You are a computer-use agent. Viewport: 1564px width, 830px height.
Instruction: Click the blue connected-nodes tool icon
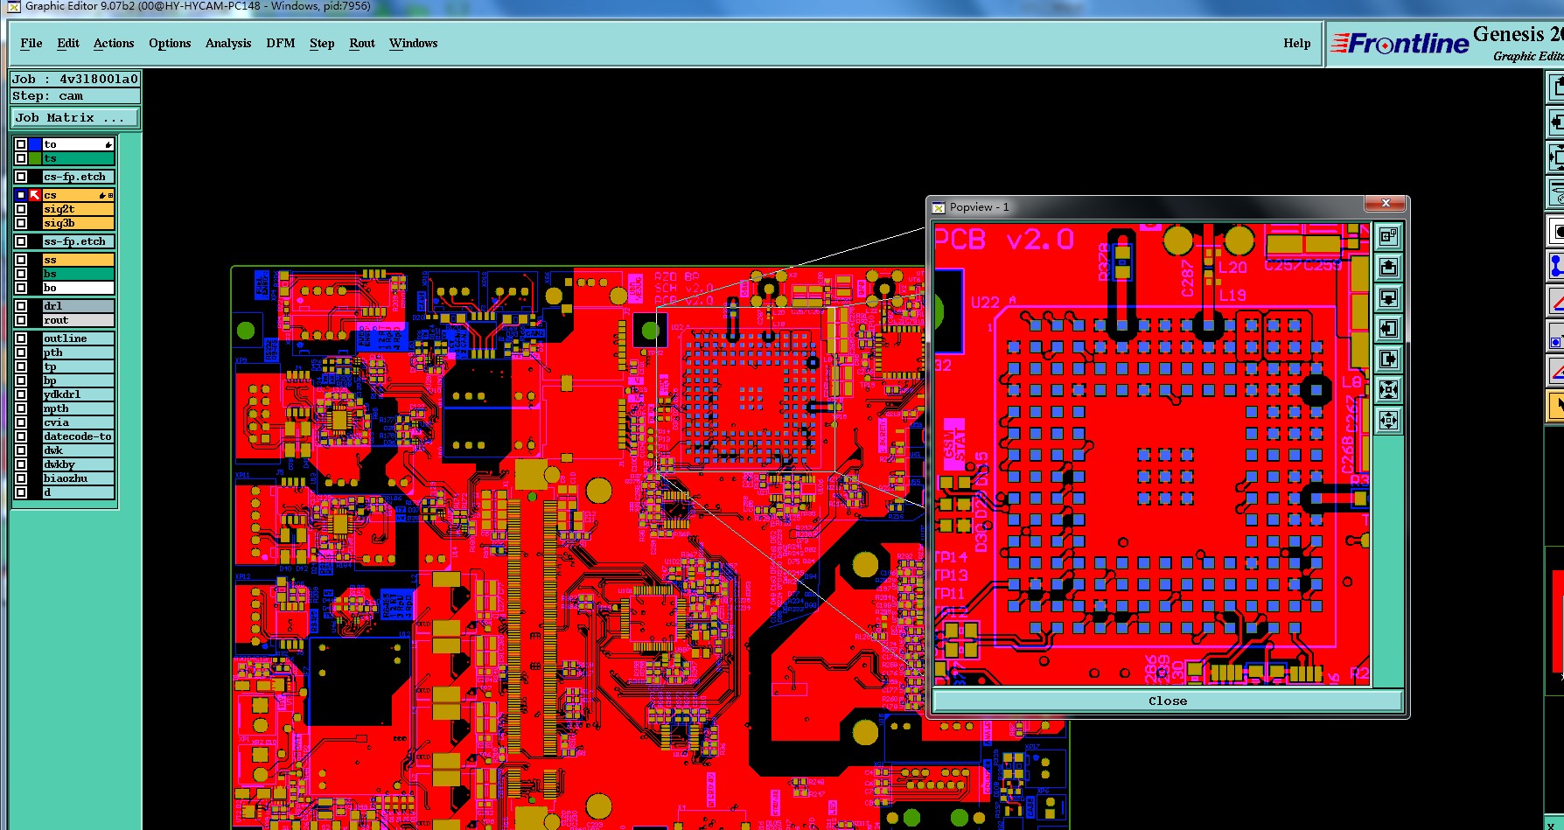(x=1556, y=265)
